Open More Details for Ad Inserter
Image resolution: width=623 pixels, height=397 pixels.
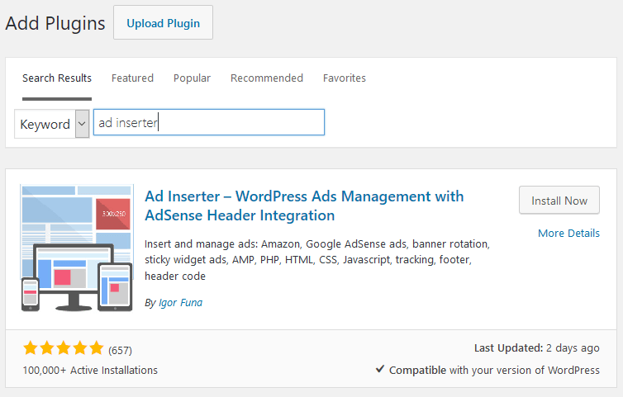coord(568,234)
